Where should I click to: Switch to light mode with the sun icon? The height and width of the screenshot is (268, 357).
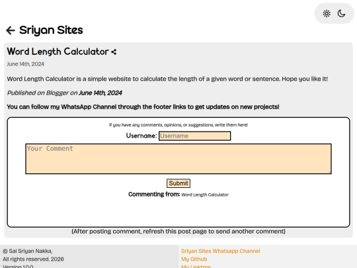coord(327,14)
